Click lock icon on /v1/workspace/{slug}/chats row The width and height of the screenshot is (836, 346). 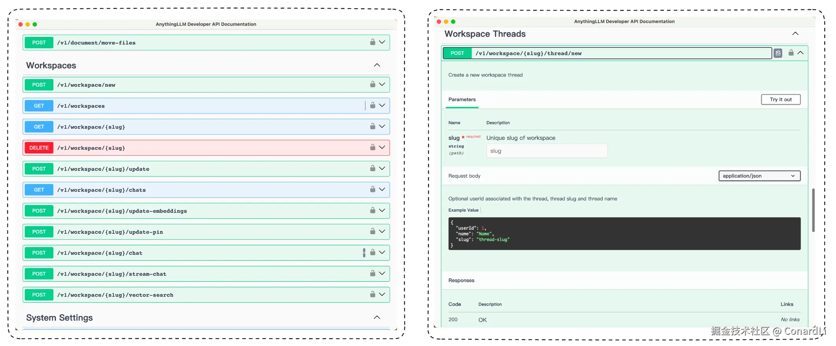tap(372, 189)
